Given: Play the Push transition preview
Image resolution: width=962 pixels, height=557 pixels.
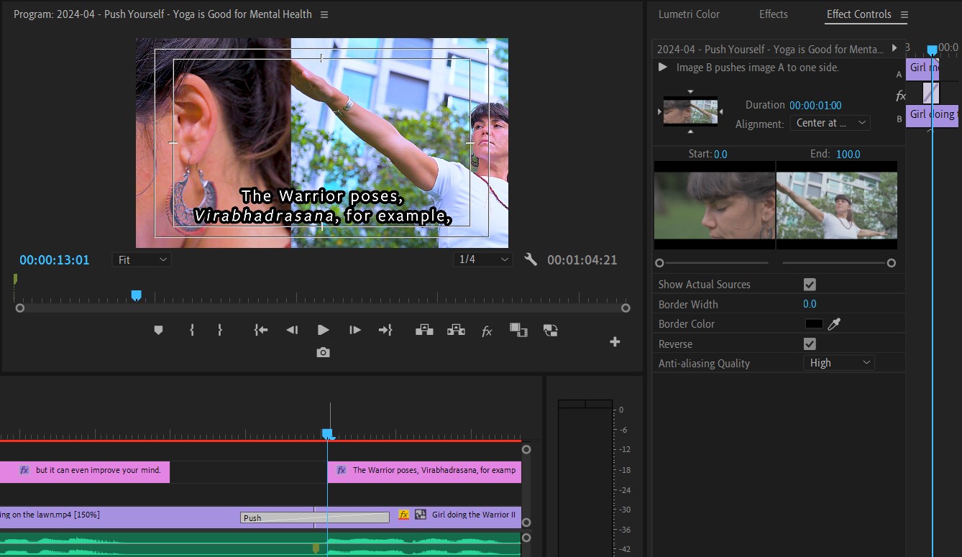Looking at the screenshot, I should [x=663, y=67].
